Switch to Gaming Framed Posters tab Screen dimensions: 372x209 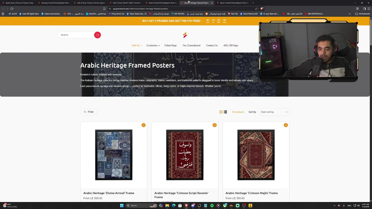point(54,3)
